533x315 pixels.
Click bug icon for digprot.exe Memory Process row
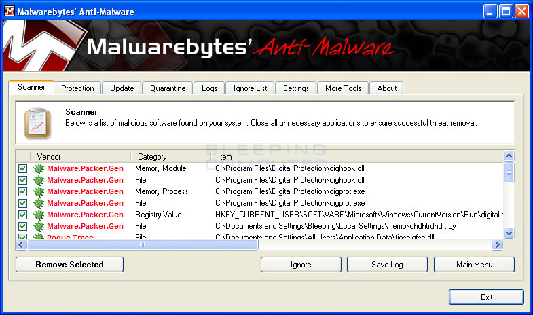click(39, 191)
